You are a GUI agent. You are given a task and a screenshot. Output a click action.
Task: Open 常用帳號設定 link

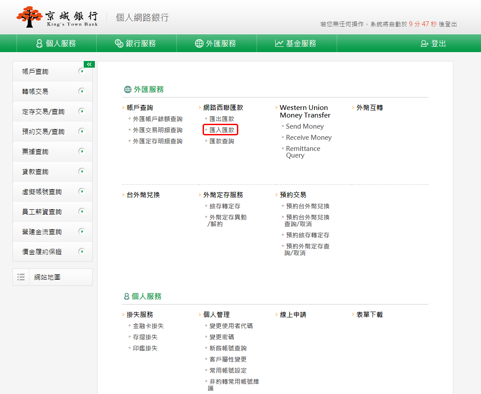tap(228, 370)
